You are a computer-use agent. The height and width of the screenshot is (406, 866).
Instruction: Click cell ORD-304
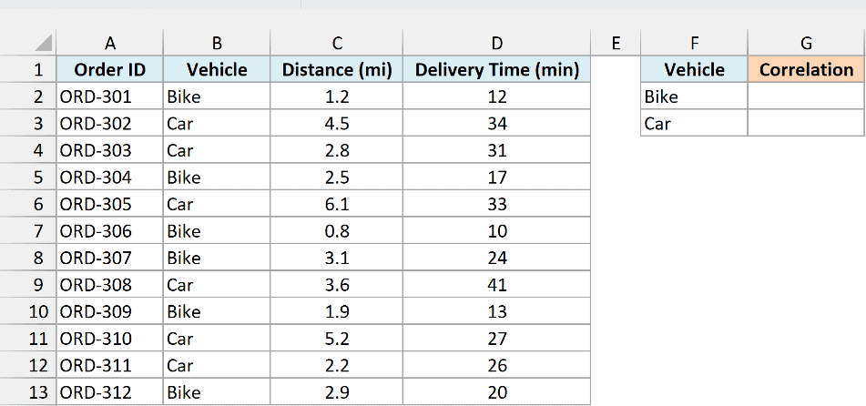click(110, 178)
